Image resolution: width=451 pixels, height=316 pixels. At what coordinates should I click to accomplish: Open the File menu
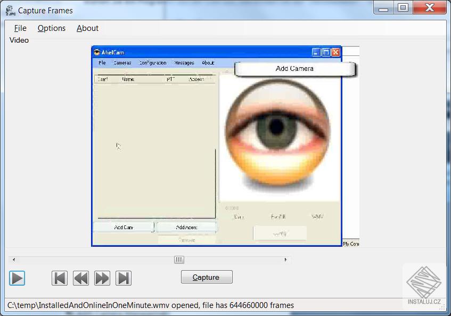click(20, 28)
